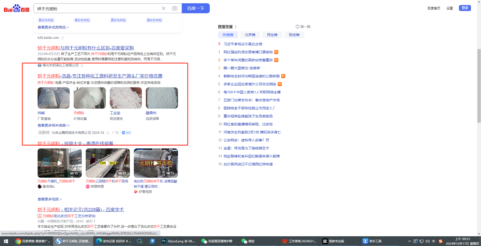The height and width of the screenshot is (246, 481).
Task: Switch to Chrome 百度营销 taskbar window
Action: pos(33,241)
